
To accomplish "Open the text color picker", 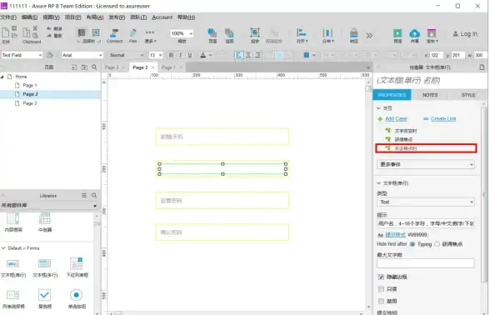I will click(206, 55).
